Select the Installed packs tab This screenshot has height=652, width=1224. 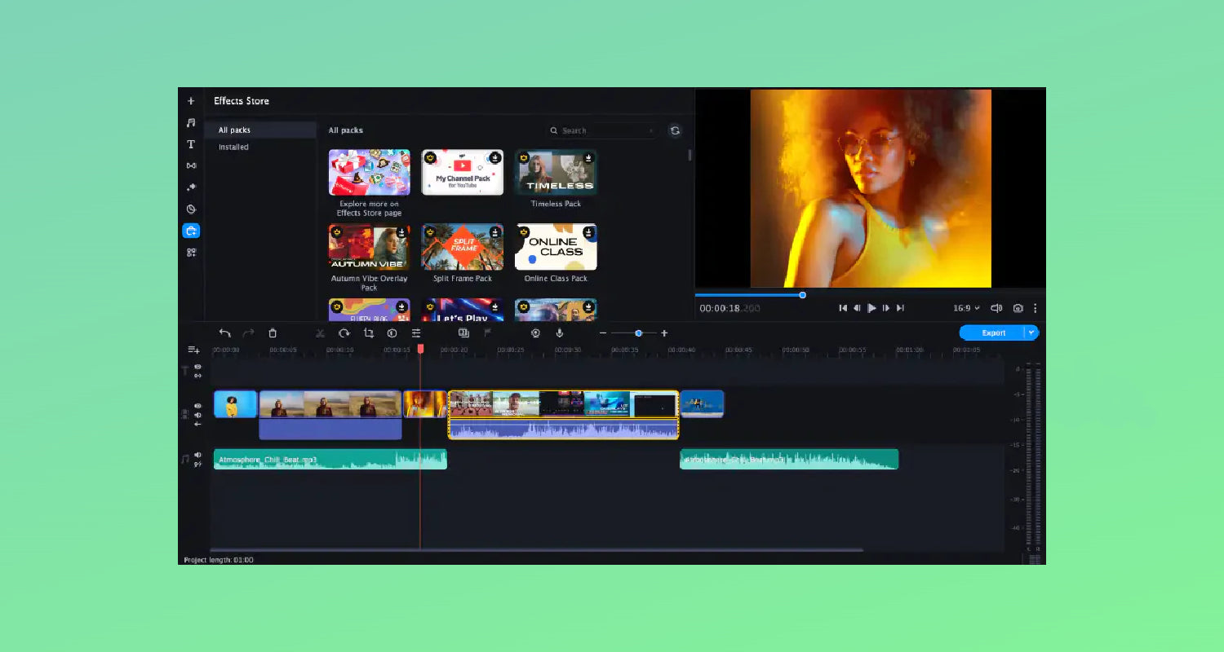pos(233,148)
